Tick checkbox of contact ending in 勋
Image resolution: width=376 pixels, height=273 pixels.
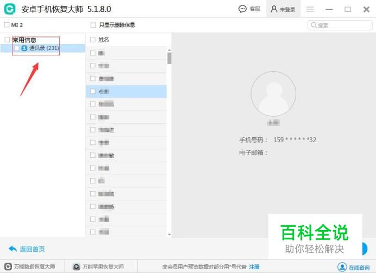pyautogui.click(x=93, y=194)
